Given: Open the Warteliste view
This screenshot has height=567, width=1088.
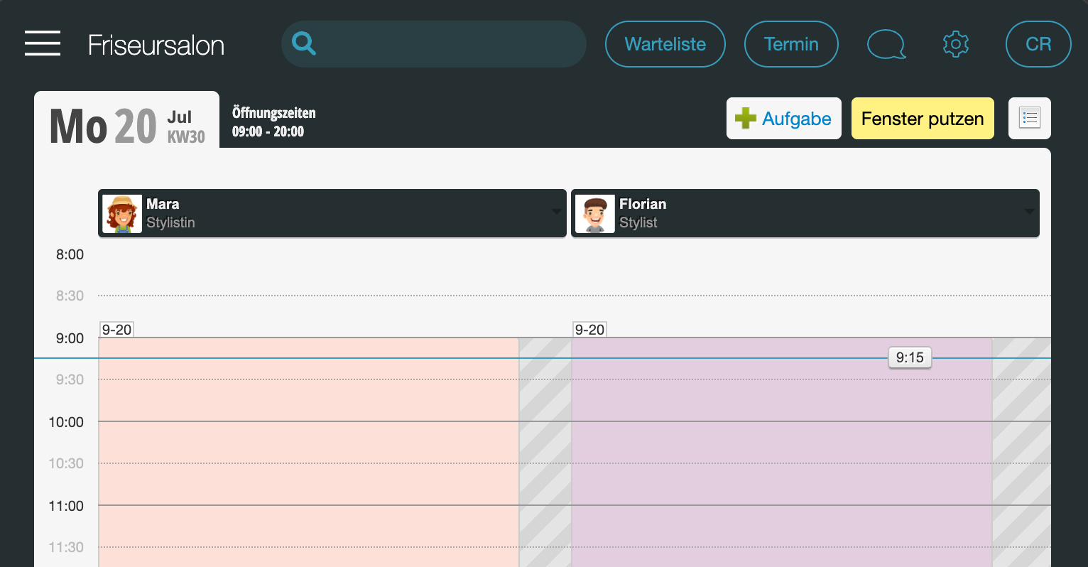Looking at the screenshot, I should pyautogui.click(x=665, y=44).
